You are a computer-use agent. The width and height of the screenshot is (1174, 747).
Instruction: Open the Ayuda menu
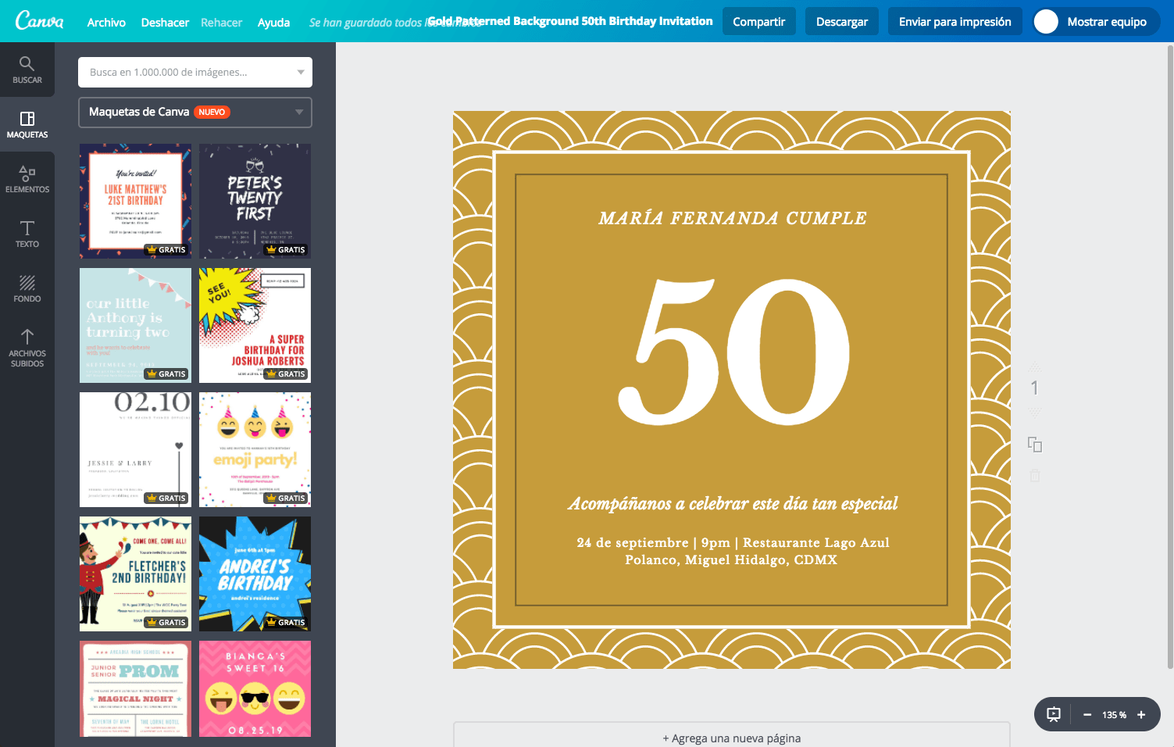(x=273, y=22)
